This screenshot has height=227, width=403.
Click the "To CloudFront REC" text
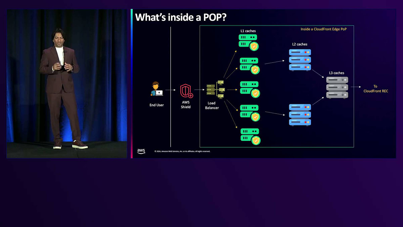click(x=376, y=89)
